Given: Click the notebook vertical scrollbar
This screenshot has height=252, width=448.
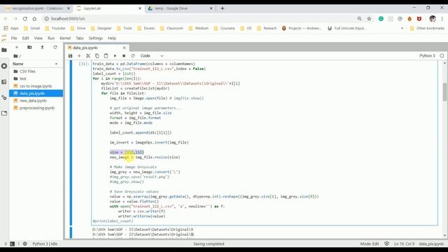Looking at the screenshot, I should pyautogui.click(x=444, y=92).
